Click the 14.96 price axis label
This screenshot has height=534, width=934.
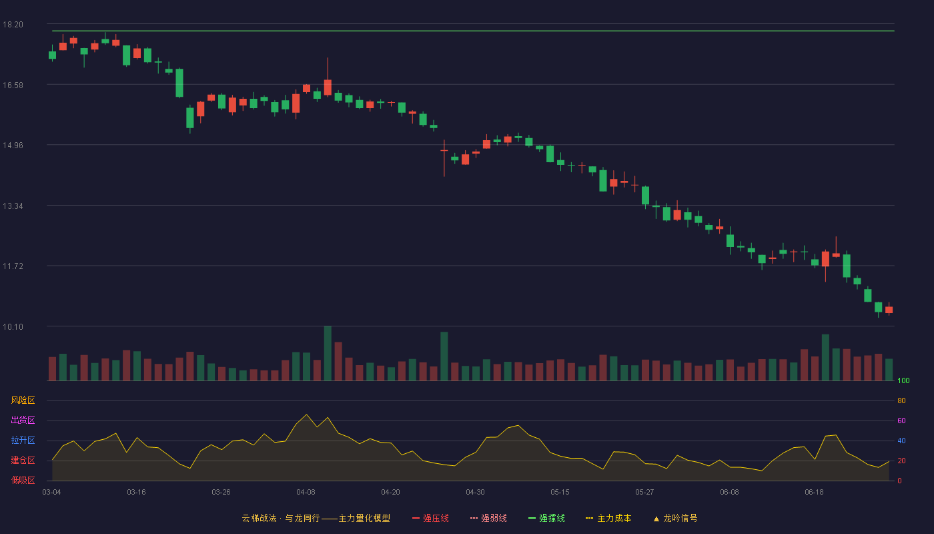(x=13, y=146)
